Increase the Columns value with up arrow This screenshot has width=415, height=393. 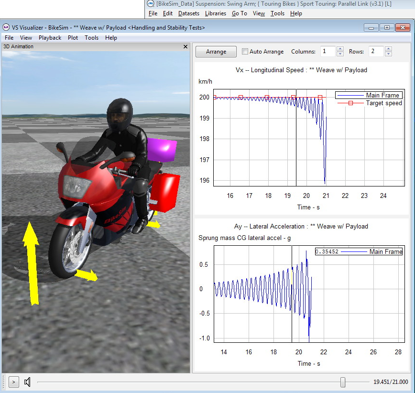[340, 49]
